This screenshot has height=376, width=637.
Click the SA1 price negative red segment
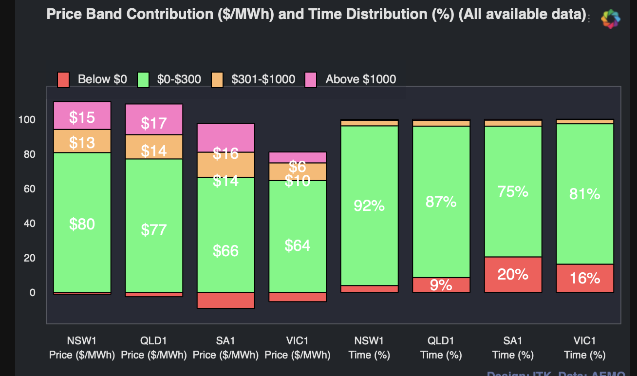pos(225,300)
